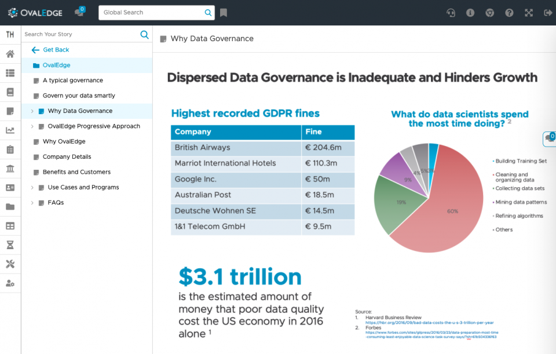Image resolution: width=556 pixels, height=354 pixels.
Task: Open the sticky note story sidebar icon
Action: click(x=10, y=111)
